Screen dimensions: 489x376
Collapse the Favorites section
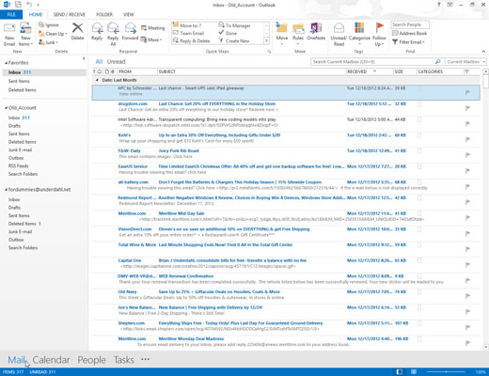pyautogui.click(x=6, y=63)
